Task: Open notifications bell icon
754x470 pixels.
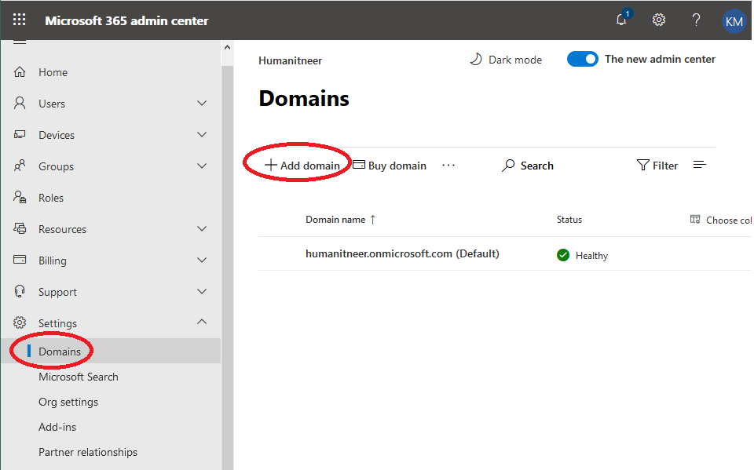Action: (621, 20)
